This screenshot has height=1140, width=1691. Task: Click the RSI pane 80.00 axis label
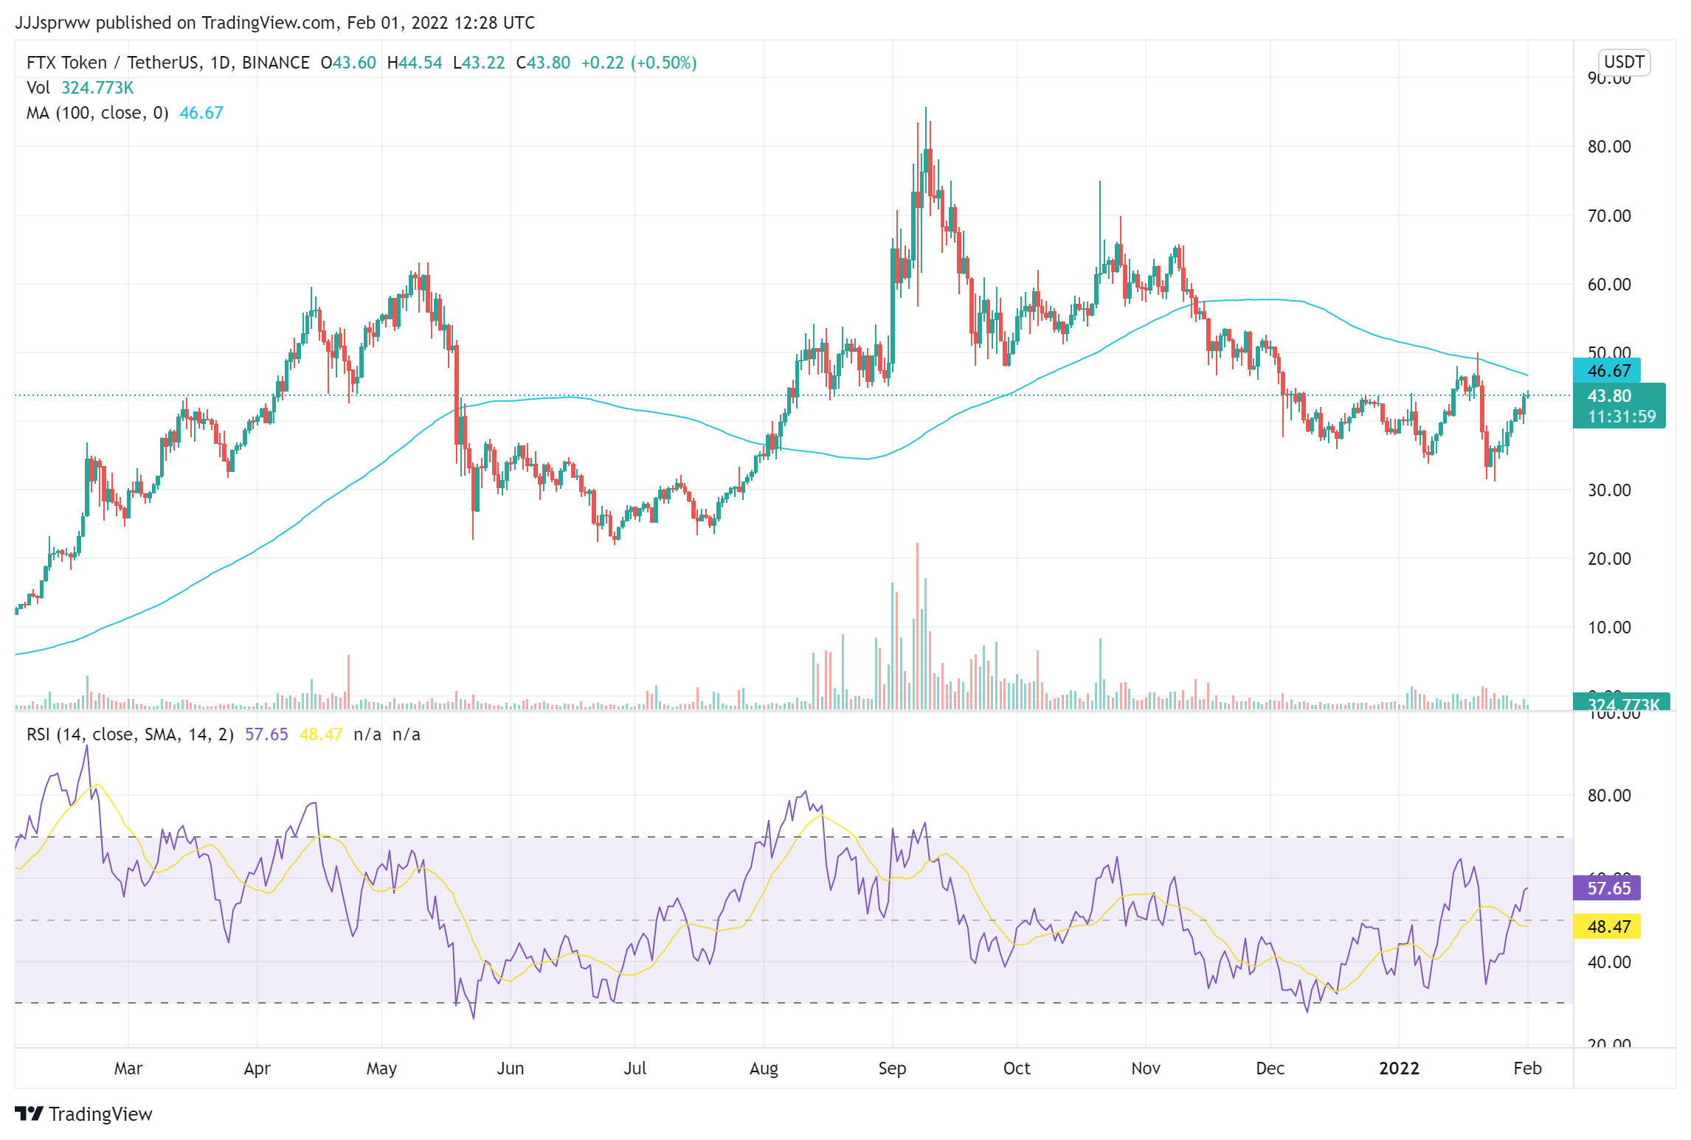point(1609,796)
